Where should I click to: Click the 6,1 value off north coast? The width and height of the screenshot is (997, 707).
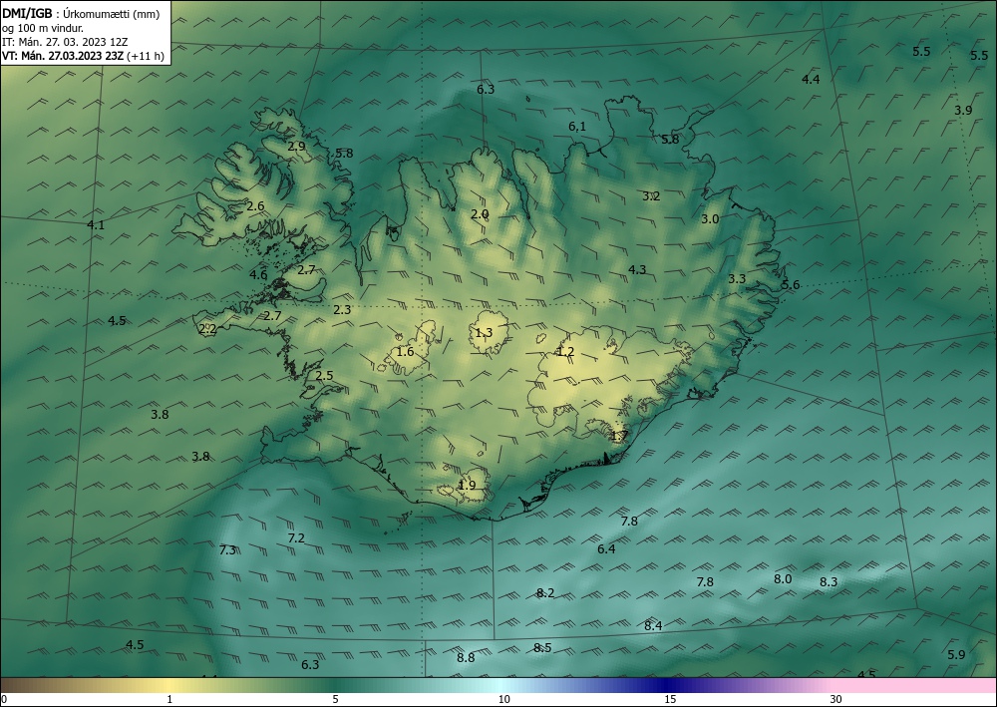click(x=577, y=127)
